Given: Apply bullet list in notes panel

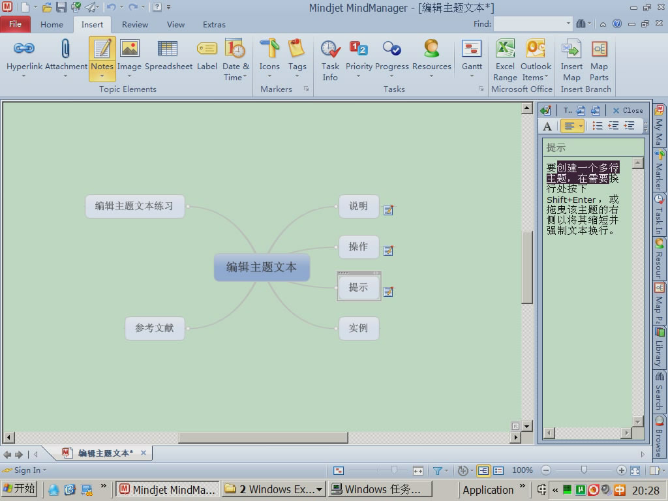Looking at the screenshot, I should [x=598, y=126].
